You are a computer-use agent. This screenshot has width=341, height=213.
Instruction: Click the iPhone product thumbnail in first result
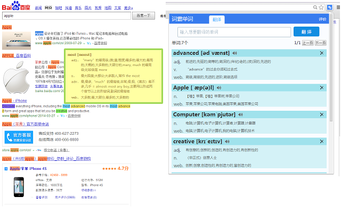tap(17, 40)
